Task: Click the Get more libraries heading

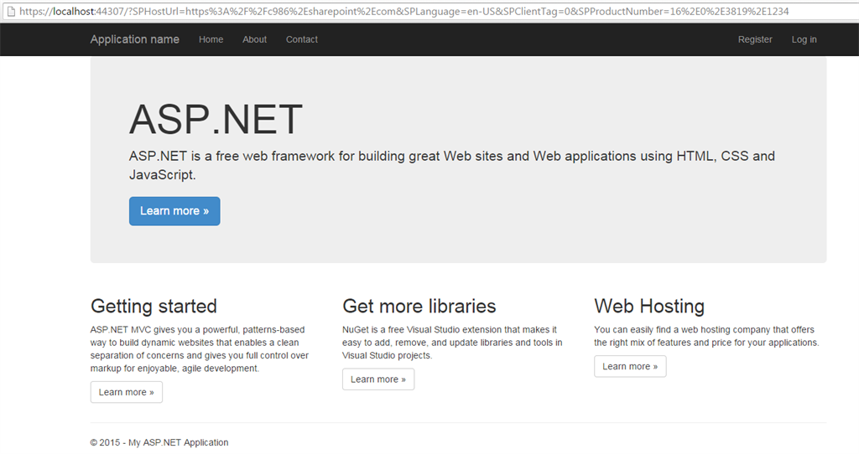Action: 419,306
